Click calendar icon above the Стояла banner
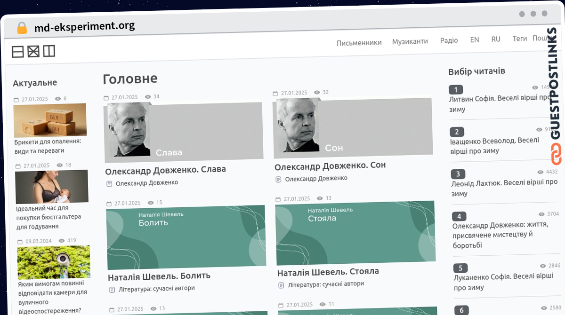The height and width of the screenshot is (315, 565). [x=278, y=199]
